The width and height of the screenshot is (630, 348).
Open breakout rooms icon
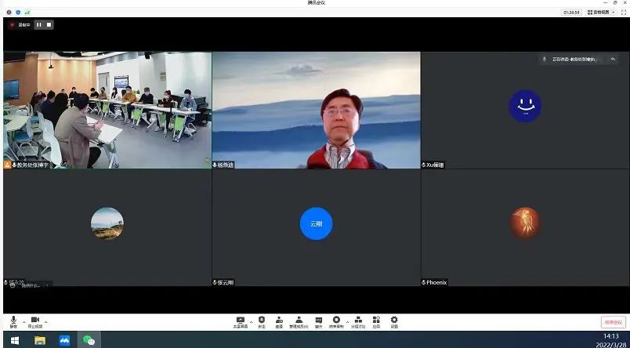point(358,321)
